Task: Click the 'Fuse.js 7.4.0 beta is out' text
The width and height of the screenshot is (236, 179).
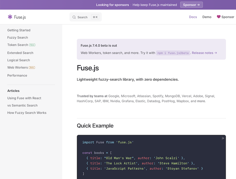Action: (99, 46)
